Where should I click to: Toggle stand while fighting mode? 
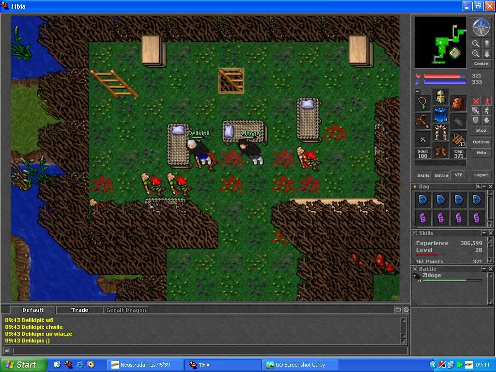[x=486, y=101]
